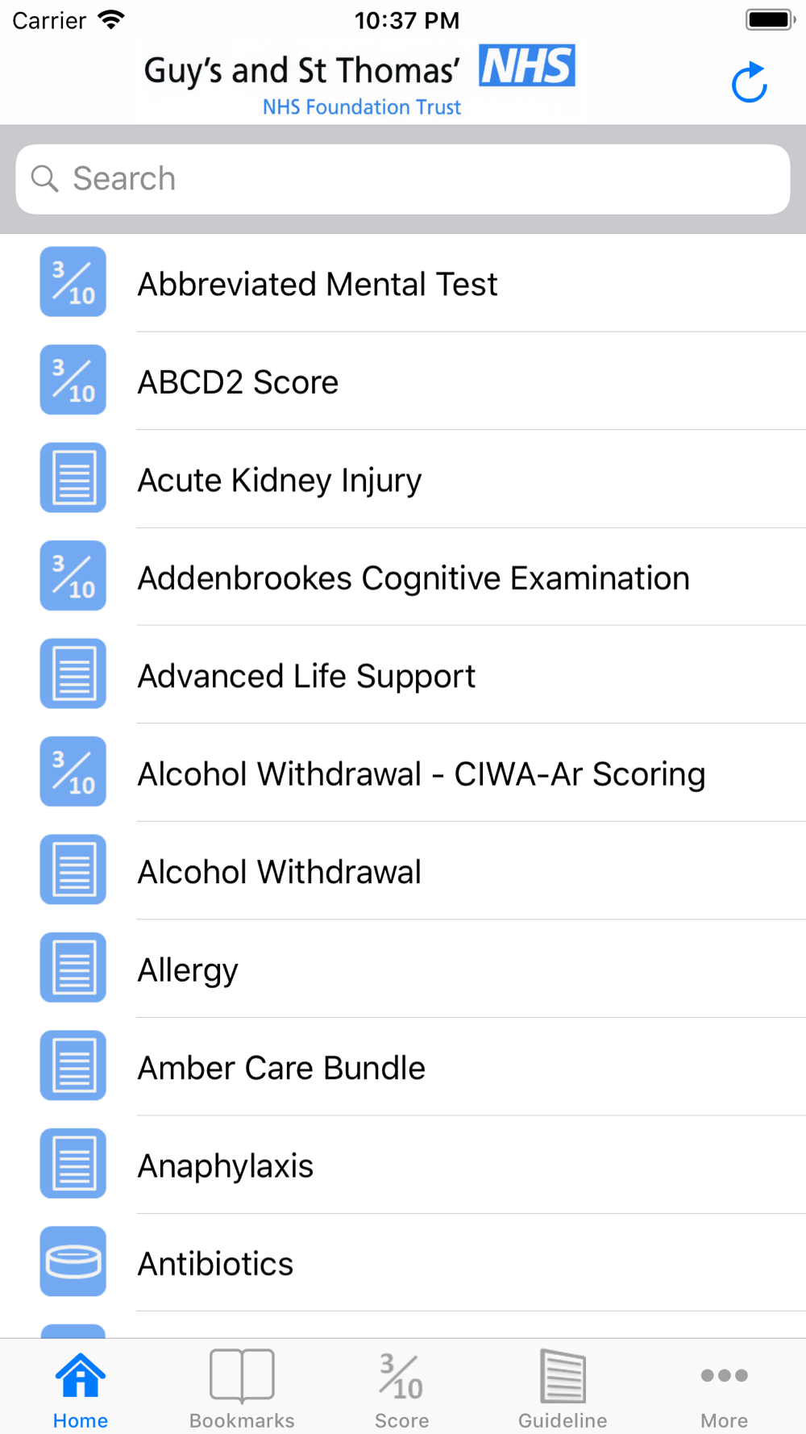Viewport: 806px width, 1434px height.
Task: Open Alcohol Withdrawal - CIWA-Ar Scoring
Action: pyautogui.click(x=422, y=774)
